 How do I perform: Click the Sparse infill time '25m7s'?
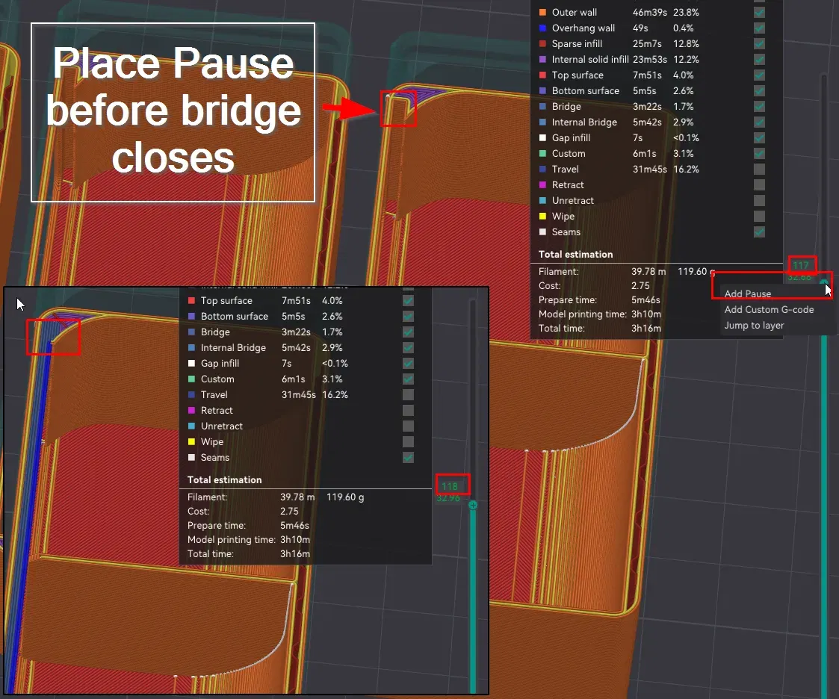647,44
